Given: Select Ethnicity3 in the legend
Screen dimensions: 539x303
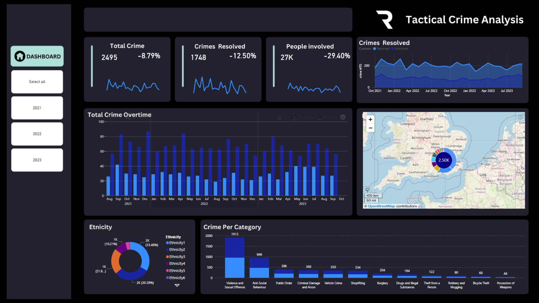Looking at the screenshot, I should [175, 257].
